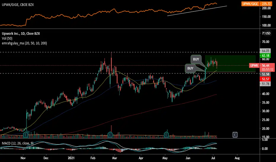Click the 51.78 price label
Screen dimensions: 276x162
click(265, 84)
